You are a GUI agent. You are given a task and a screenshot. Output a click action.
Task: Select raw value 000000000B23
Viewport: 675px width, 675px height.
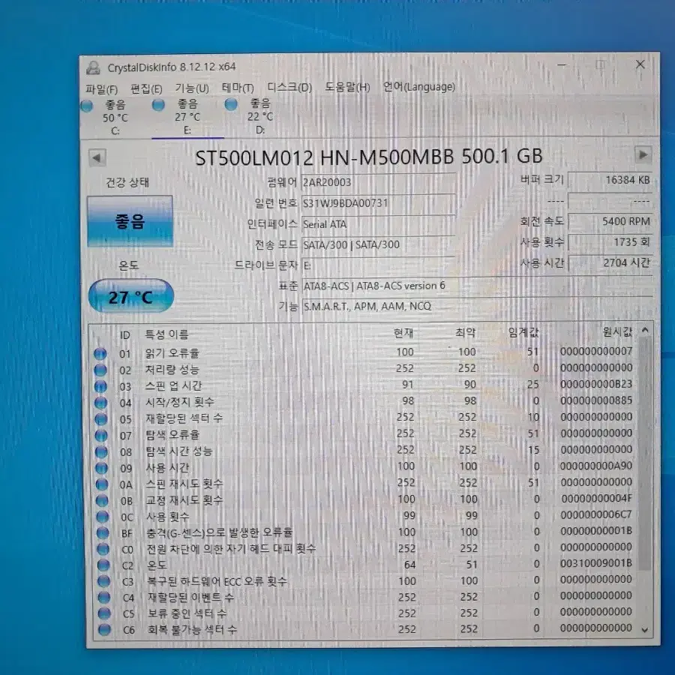point(596,383)
